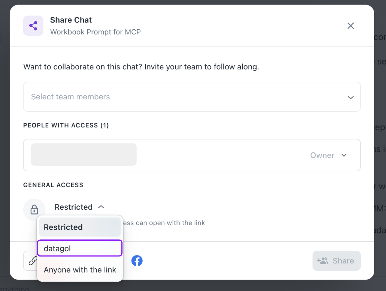Viewport: 386px width, 291px height.
Task: Click the Restricted general access label
Action: (74, 207)
